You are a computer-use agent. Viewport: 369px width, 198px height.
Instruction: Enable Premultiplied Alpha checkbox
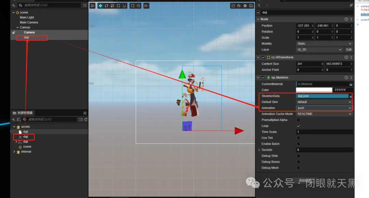tap(298, 120)
